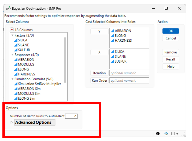Open dropdown arrow beside status bar checkbox

click(x=177, y=134)
